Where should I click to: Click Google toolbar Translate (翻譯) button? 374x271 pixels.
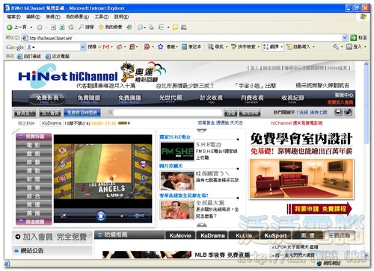click(271, 47)
